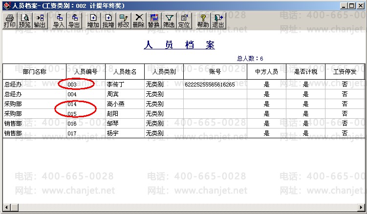The width and height of the screenshot is (367, 214).
Task: Click 销售部 in 杨宇's row
Action: 13,133
